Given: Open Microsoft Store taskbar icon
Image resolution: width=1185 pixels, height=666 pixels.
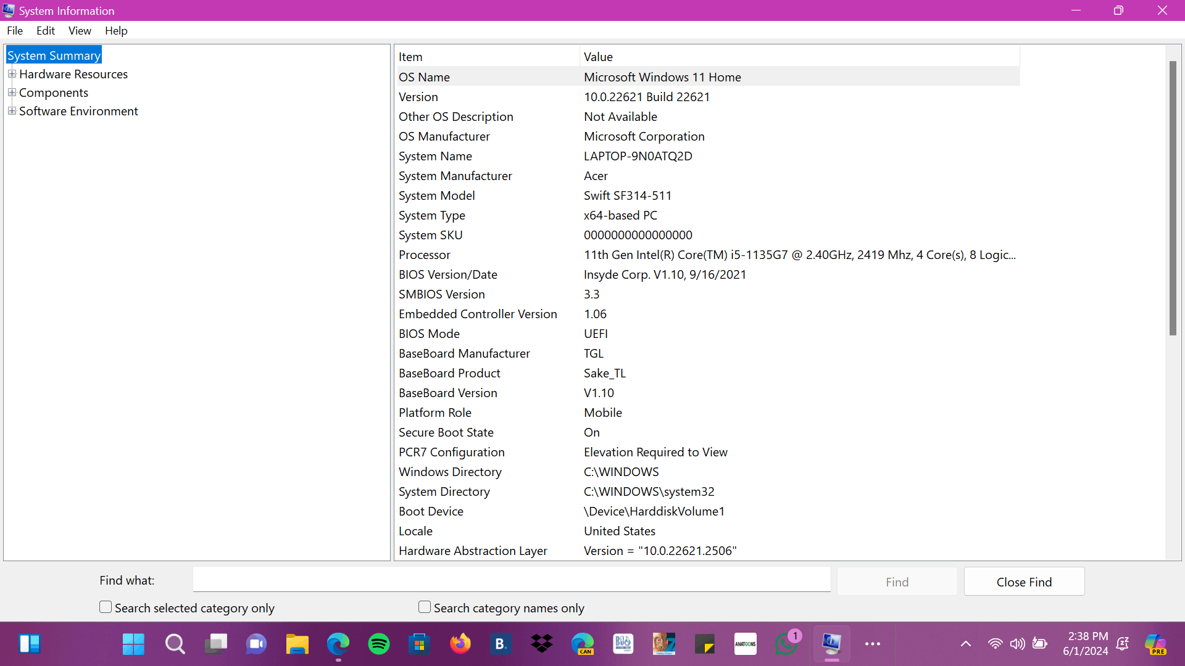Looking at the screenshot, I should point(419,644).
